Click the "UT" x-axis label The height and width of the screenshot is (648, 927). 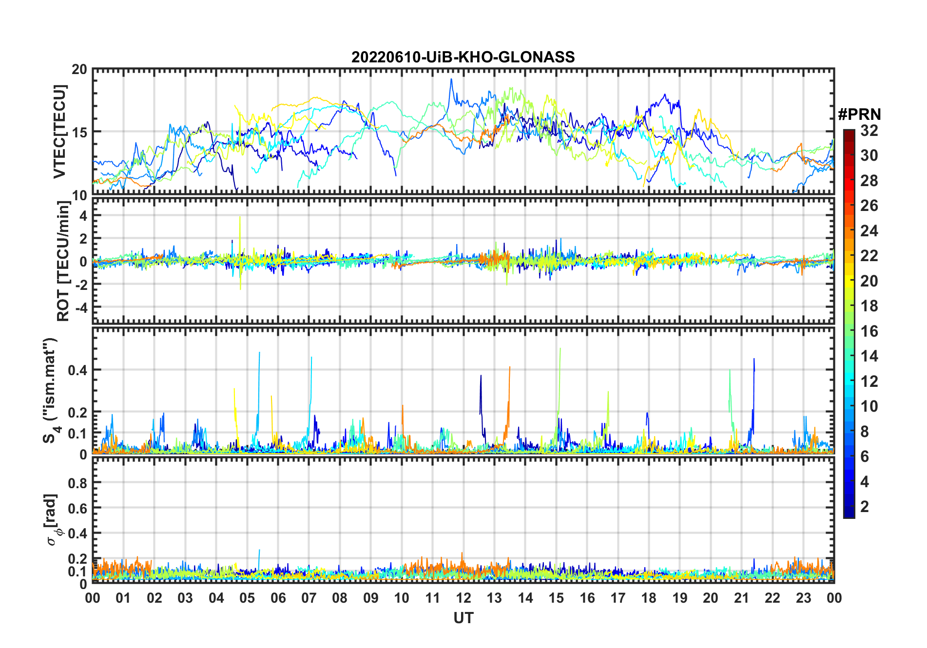463,618
